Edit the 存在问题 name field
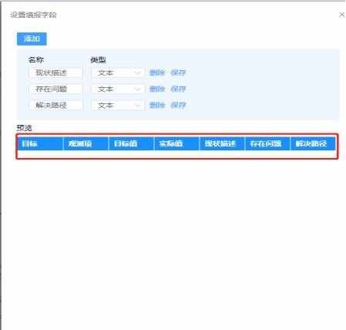 pyautogui.click(x=55, y=89)
